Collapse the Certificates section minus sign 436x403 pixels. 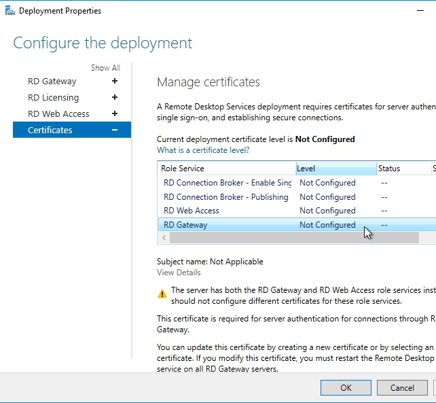pos(115,130)
